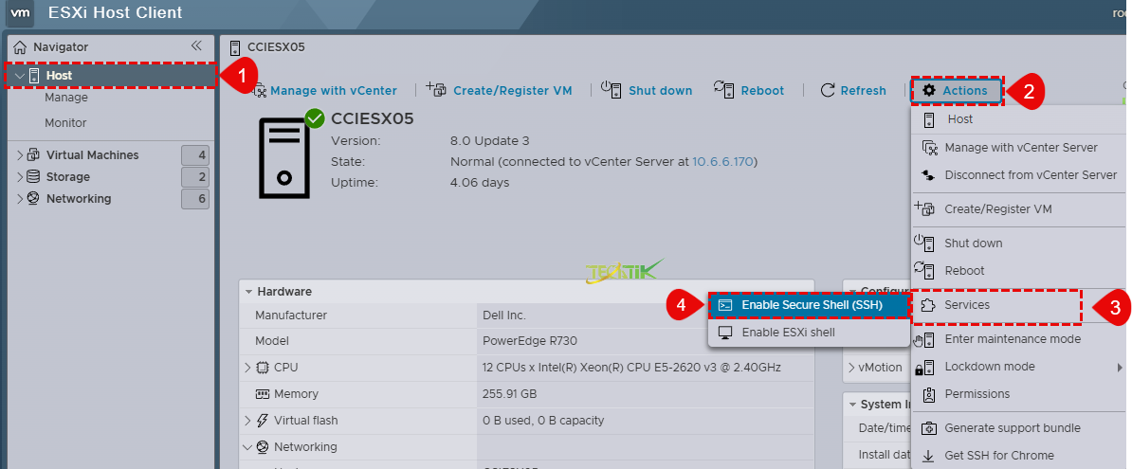Click the CCIESX05 title tab icon

point(234,47)
